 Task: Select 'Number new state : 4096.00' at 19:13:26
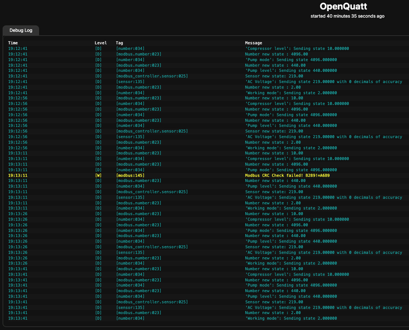point(276,225)
